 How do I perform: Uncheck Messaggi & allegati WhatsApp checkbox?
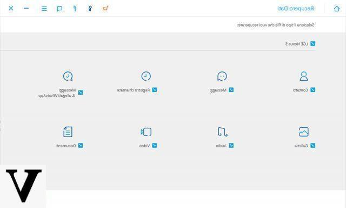click(81, 93)
